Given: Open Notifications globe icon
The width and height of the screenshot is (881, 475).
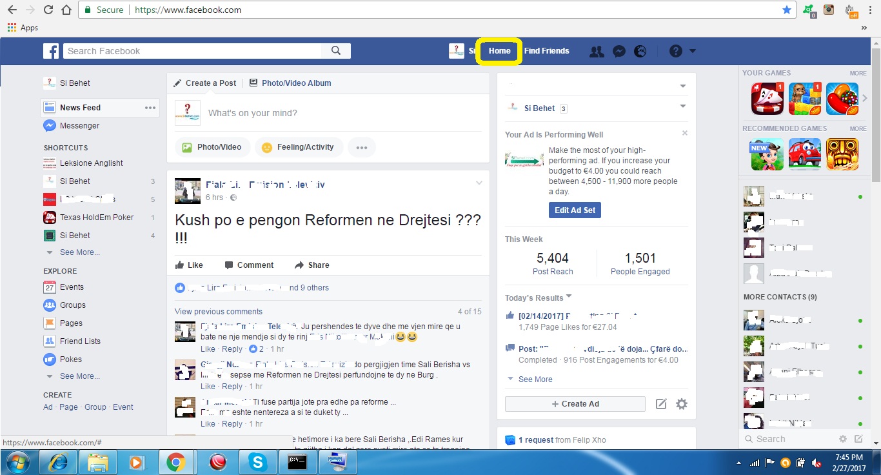Looking at the screenshot, I should click(x=640, y=51).
